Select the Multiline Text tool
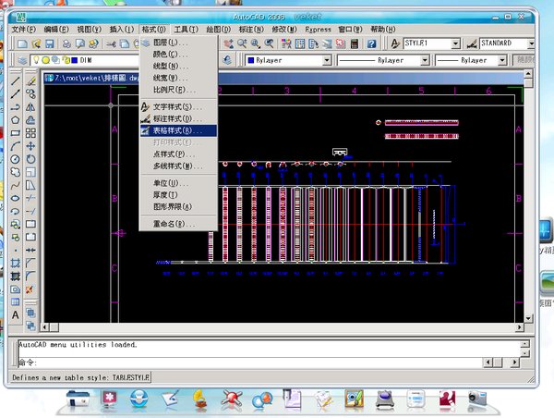 [x=16, y=315]
